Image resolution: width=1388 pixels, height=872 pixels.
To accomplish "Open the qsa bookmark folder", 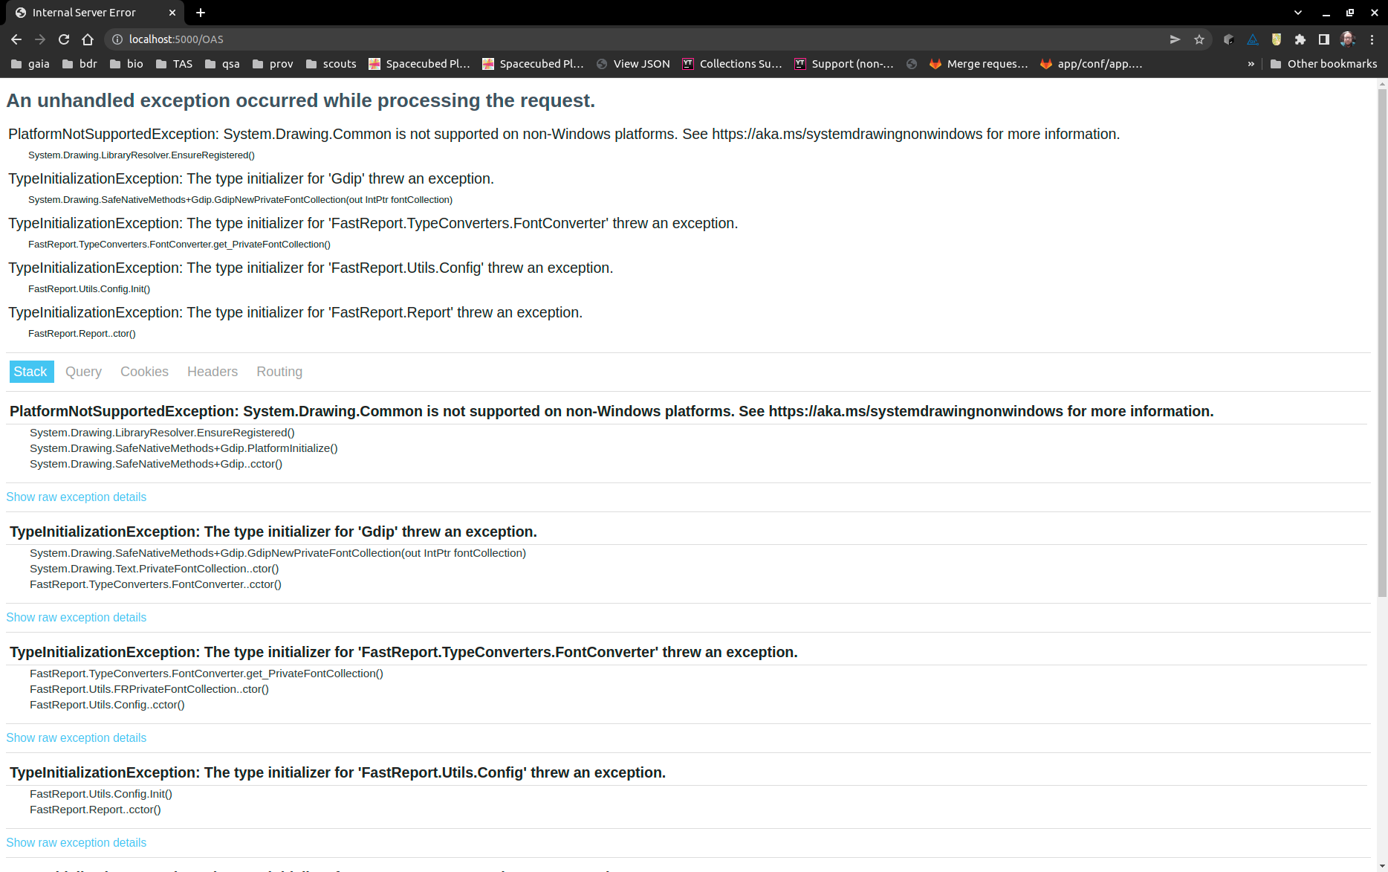I will coord(222,64).
